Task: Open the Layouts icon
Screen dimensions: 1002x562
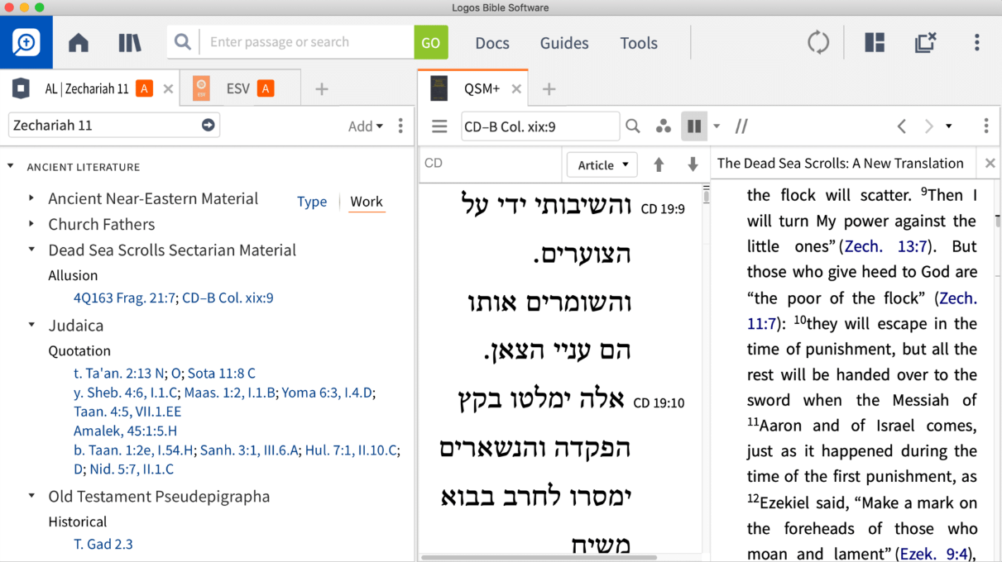Action: tap(875, 42)
